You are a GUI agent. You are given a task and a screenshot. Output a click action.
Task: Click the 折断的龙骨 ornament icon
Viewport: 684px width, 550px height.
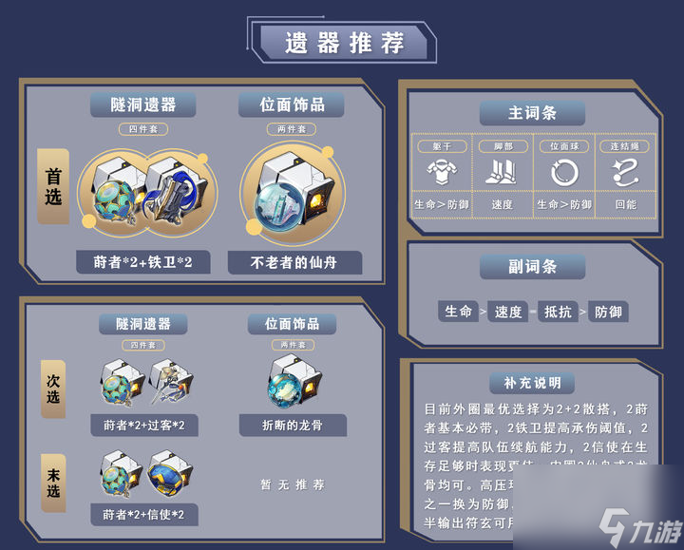294,381
